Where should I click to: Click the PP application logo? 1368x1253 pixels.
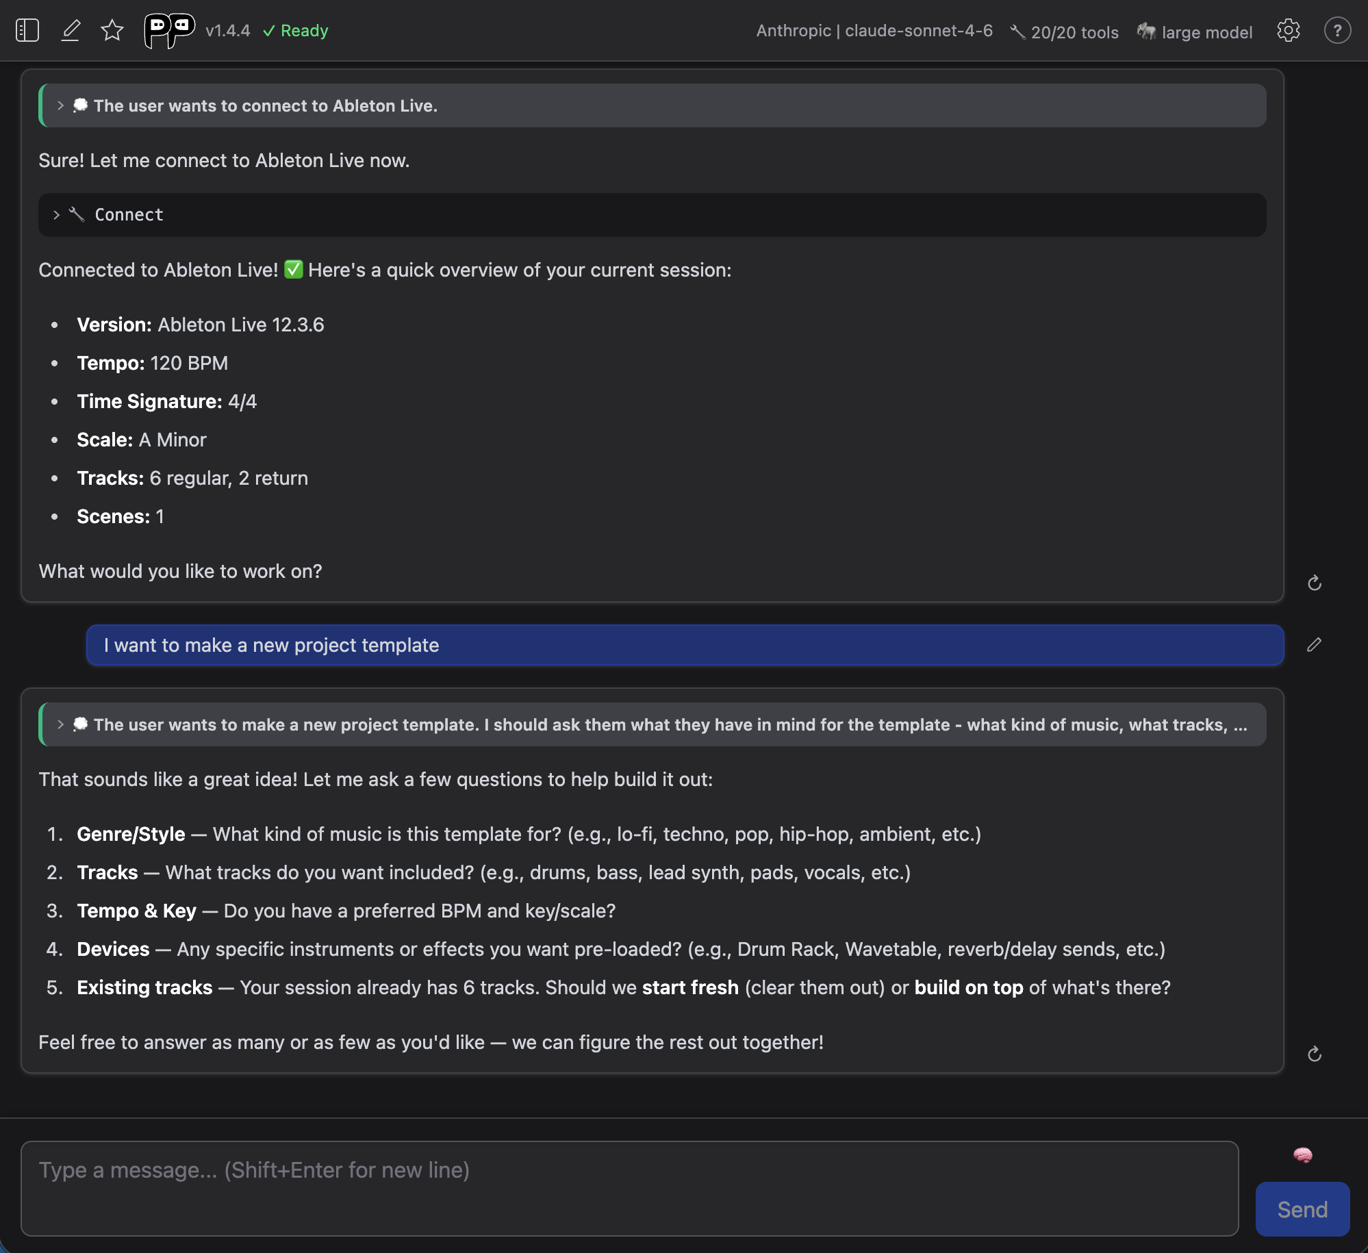point(168,30)
